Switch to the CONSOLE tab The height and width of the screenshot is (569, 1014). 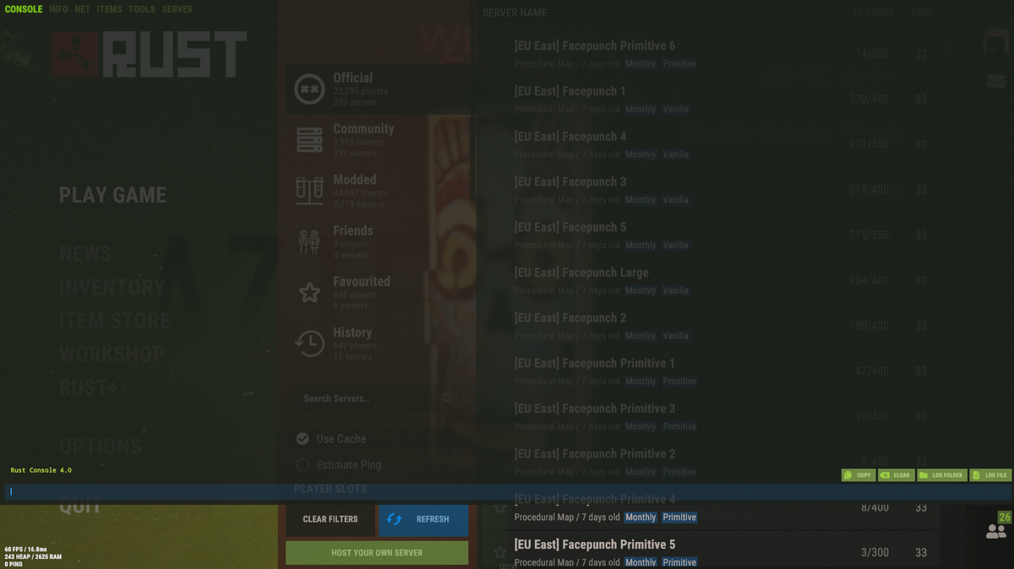(24, 9)
